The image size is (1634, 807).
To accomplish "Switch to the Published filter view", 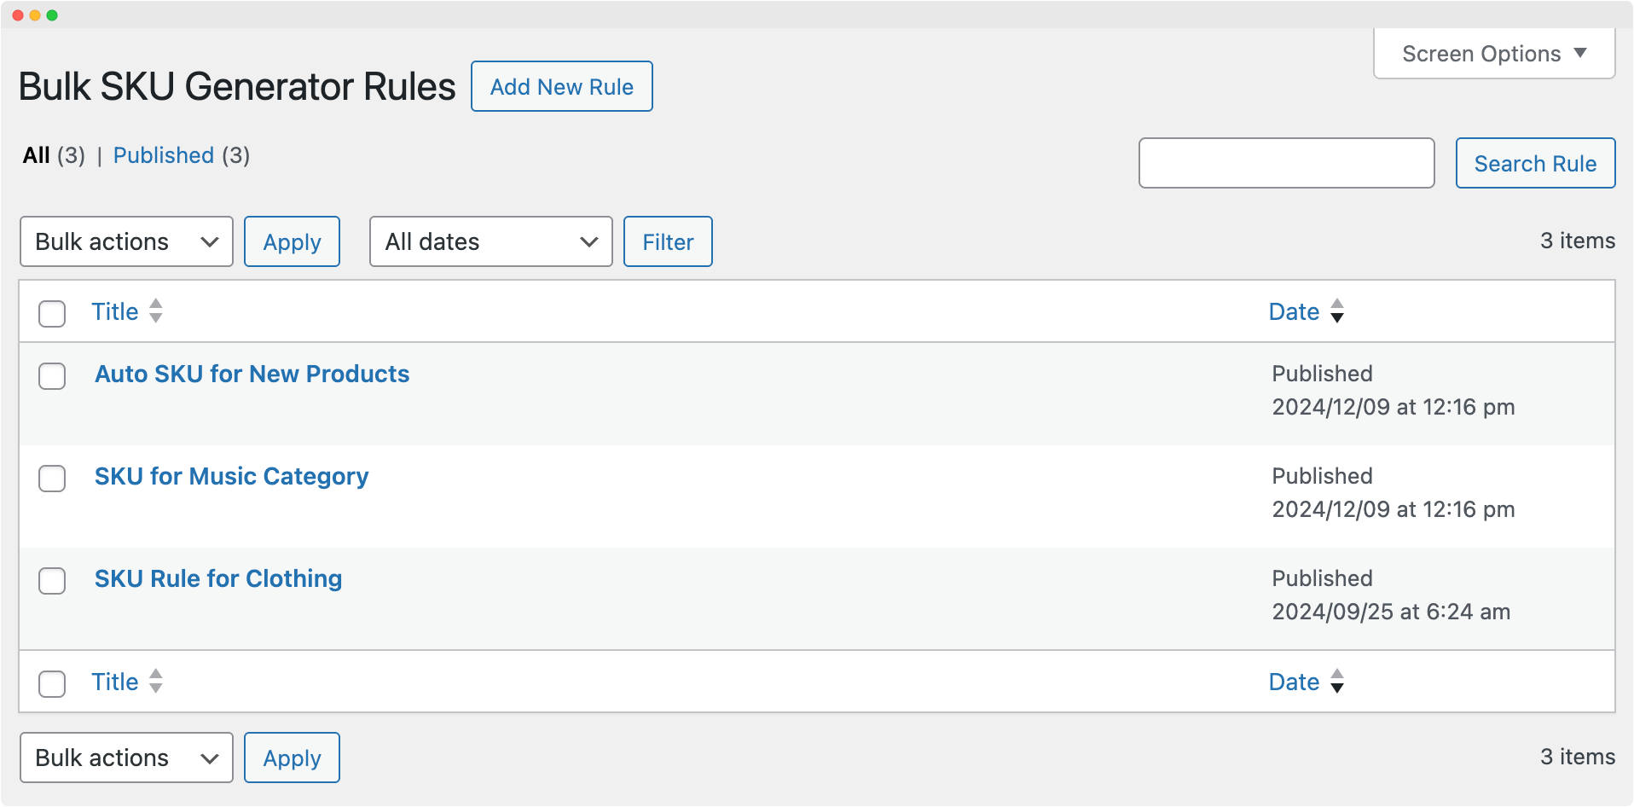I will pyautogui.click(x=163, y=155).
